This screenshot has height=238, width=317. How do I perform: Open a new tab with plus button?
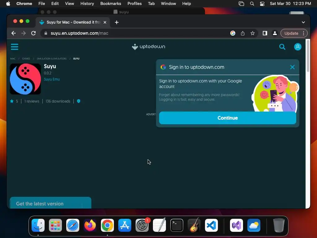click(117, 22)
